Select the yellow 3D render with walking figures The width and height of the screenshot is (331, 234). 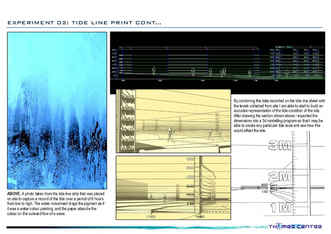(173, 121)
